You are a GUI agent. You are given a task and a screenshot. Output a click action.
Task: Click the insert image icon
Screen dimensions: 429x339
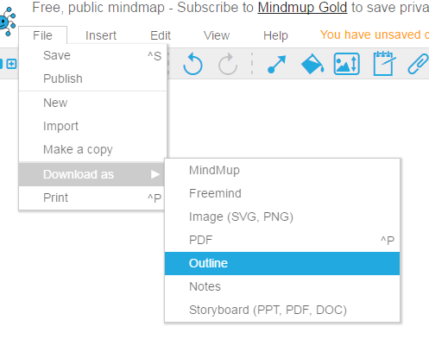coord(347,64)
